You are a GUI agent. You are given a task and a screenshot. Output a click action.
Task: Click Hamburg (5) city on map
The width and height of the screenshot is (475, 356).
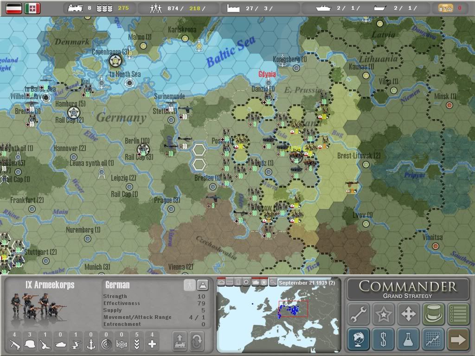pos(73,113)
